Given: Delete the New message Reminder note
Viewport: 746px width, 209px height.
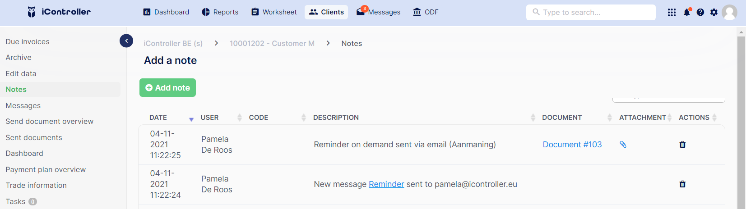Looking at the screenshot, I should point(682,184).
